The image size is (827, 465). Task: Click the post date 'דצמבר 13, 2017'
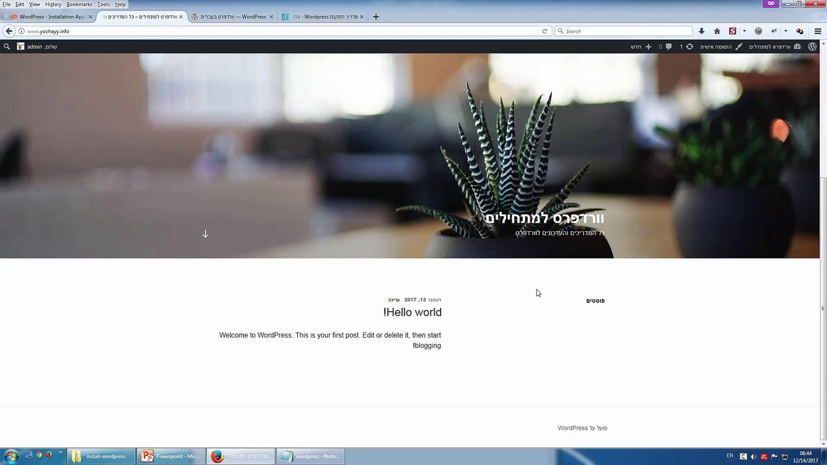423,300
